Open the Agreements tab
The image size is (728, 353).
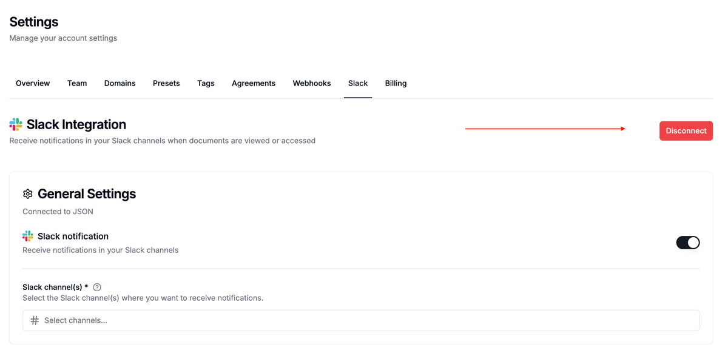coord(254,83)
